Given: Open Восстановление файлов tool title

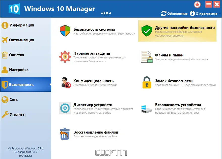Looking at the screenshot, I should [x=96, y=132].
